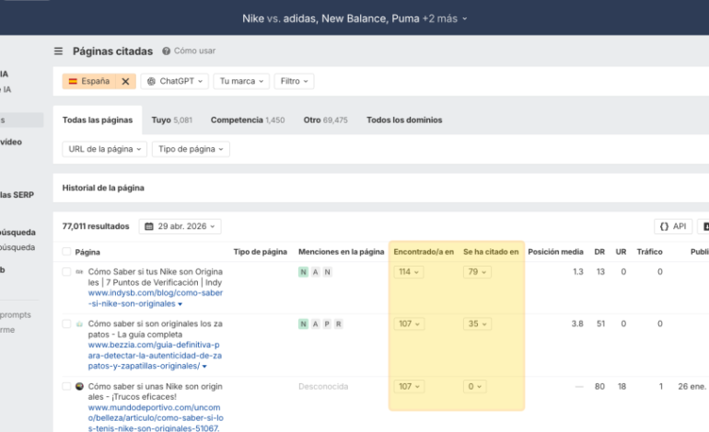Open the ChatGPT platform dropdown
The image size is (709, 432).
pos(175,81)
